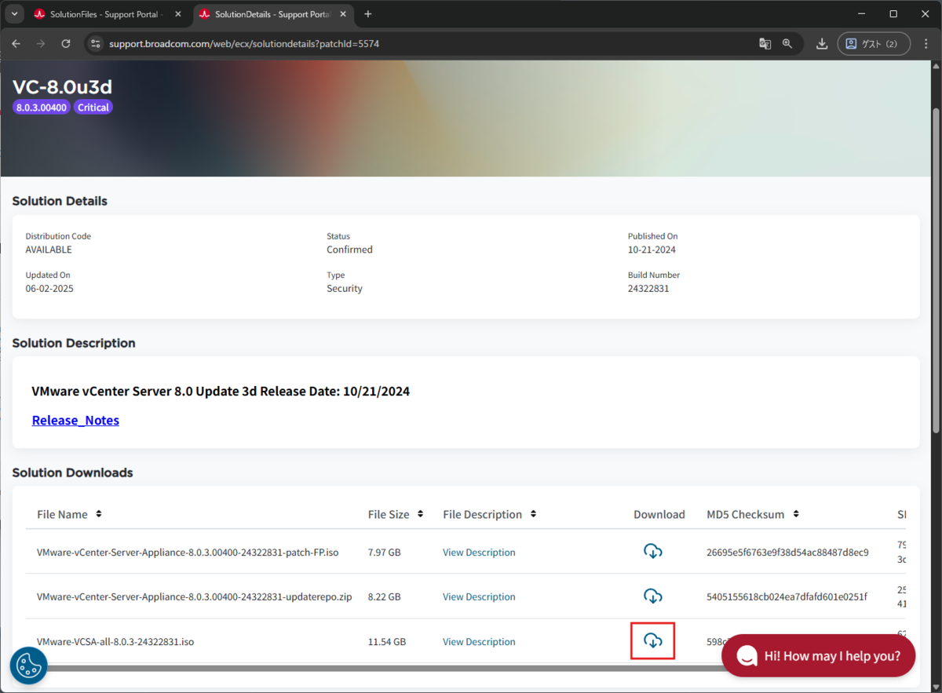Viewport: 942px width, 693px height.
Task: Click the updated date 06-02-2025
Action: [x=49, y=288]
